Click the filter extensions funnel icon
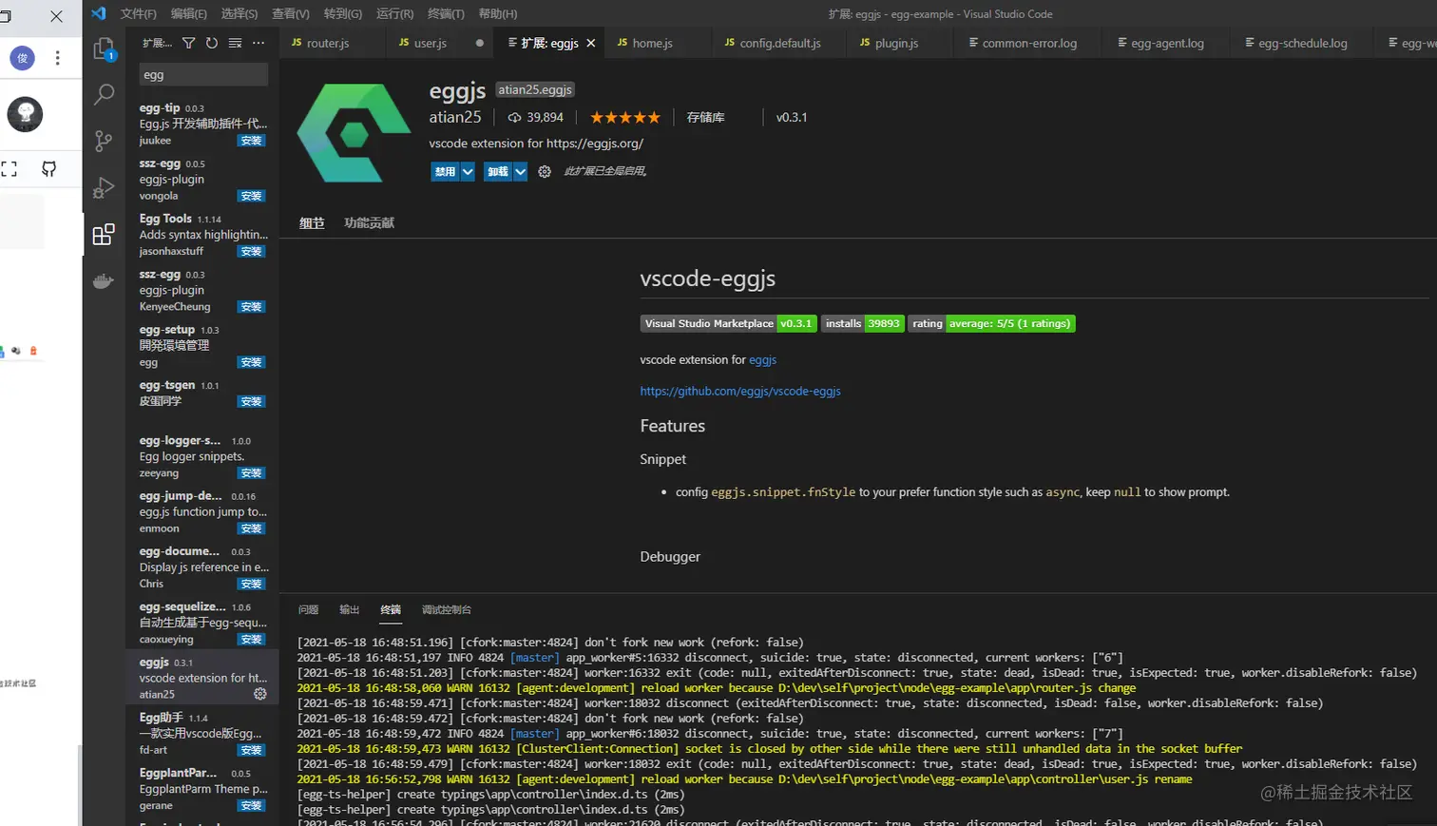This screenshot has width=1437, height=826. tap(188, 43)
